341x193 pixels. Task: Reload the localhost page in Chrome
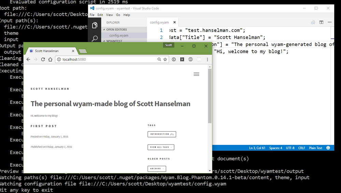click(x=43, y=60)
